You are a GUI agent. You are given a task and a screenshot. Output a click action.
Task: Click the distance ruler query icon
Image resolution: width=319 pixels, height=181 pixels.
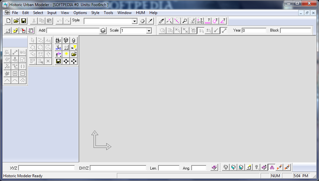click(x=208, y=21)
